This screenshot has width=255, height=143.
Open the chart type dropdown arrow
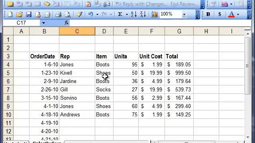click(x=231, y=4)
